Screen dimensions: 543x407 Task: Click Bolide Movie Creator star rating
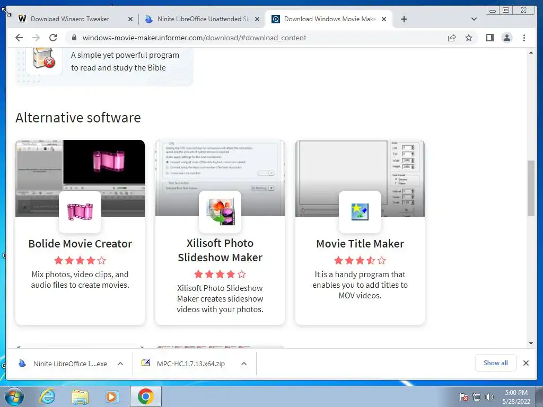pyautogui.click(x=80, y=260)
